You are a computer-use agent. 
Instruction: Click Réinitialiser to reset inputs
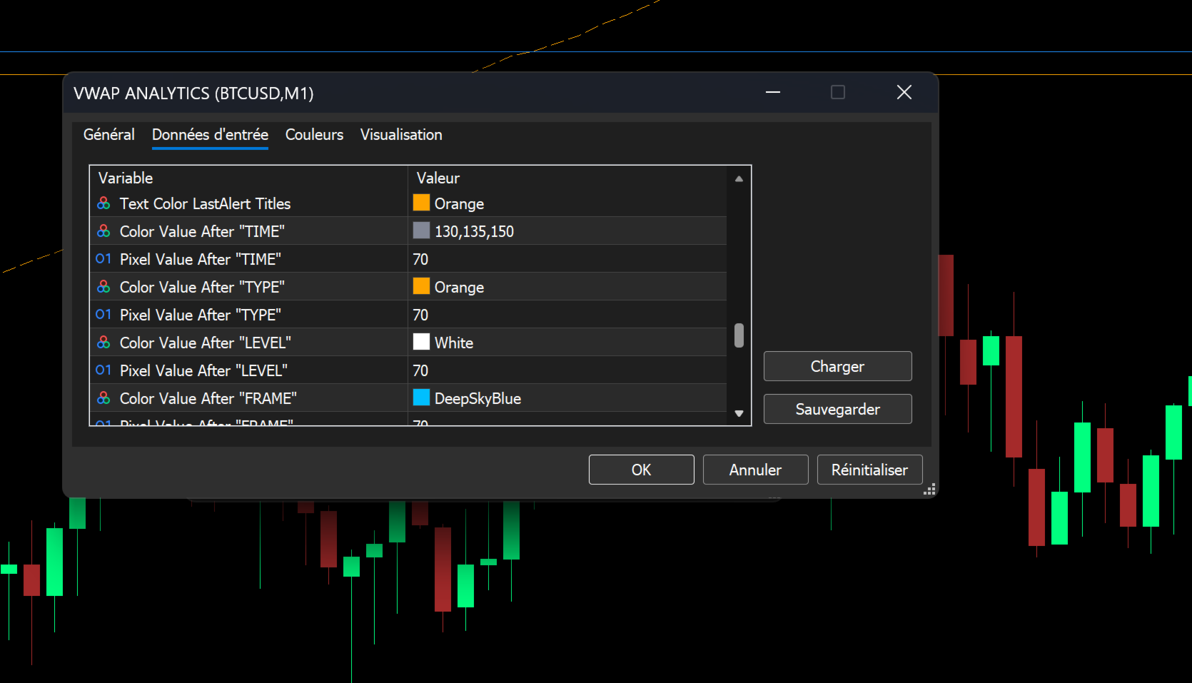(x=869, y=470)
